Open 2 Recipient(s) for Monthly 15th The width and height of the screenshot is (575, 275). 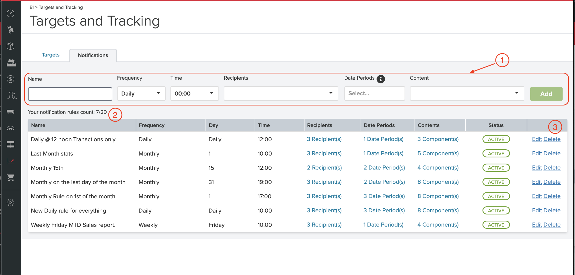click(324, 168)
